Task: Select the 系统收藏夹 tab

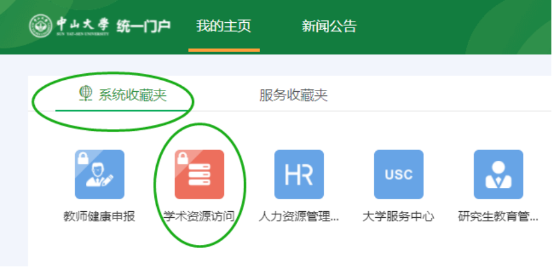Action: (132, 95)
